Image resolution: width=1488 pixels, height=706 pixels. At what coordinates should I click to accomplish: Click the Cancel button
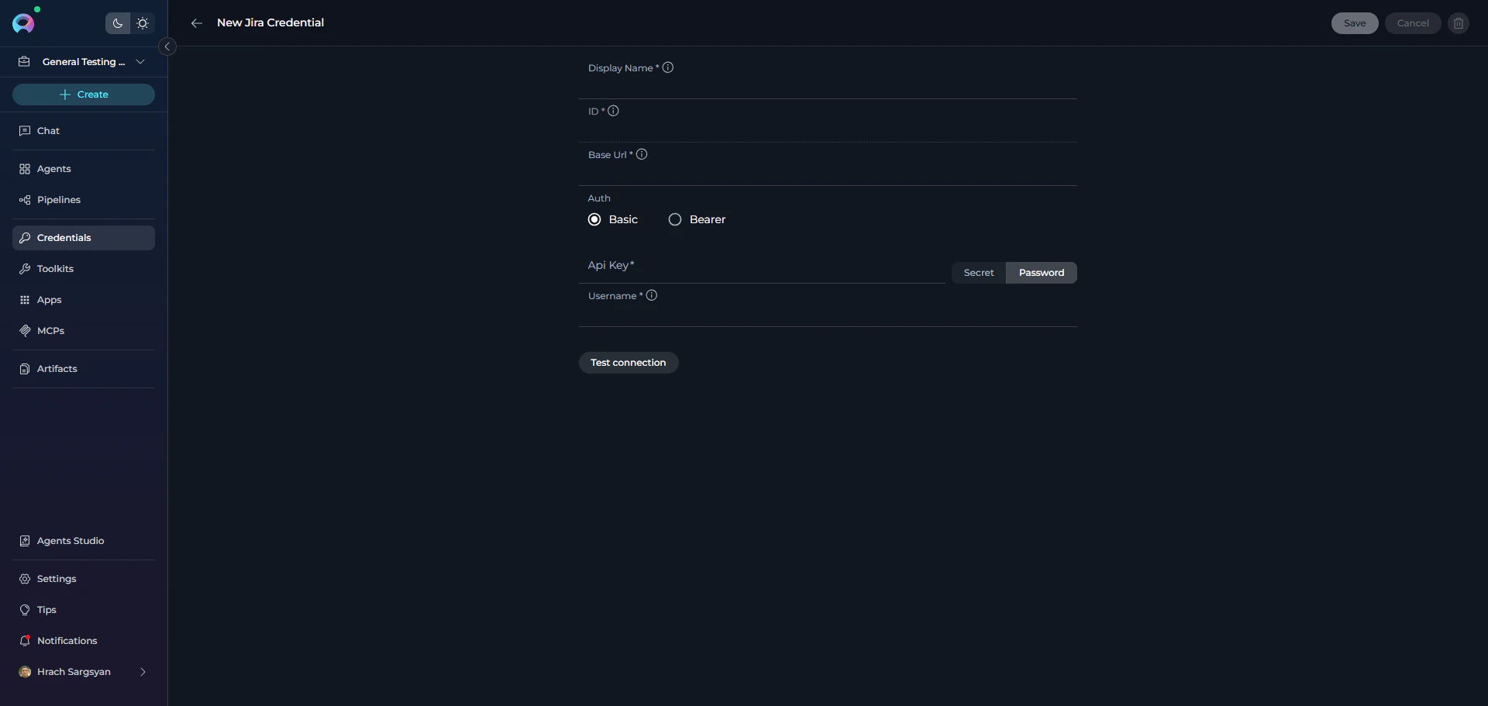1413,23
